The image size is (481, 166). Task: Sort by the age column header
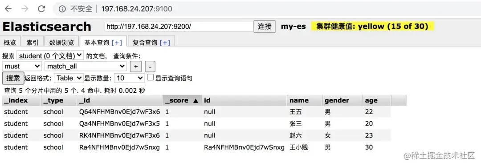click(377, 100)
